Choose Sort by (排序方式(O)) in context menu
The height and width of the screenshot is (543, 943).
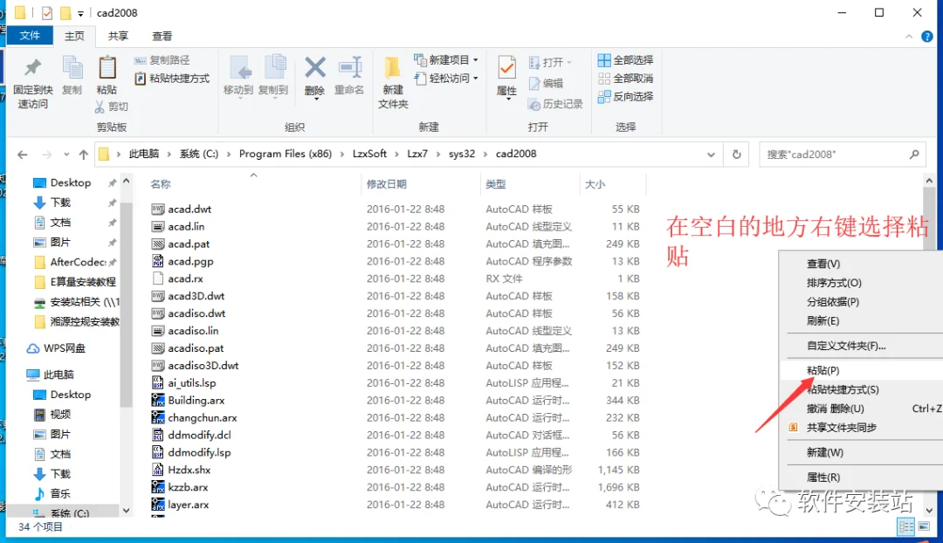(834, 283)
